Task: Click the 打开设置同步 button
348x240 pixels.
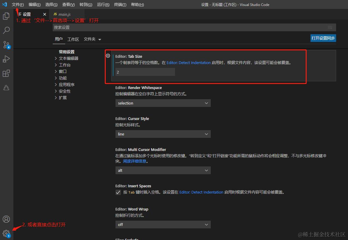Action: (x=323, y=38)
